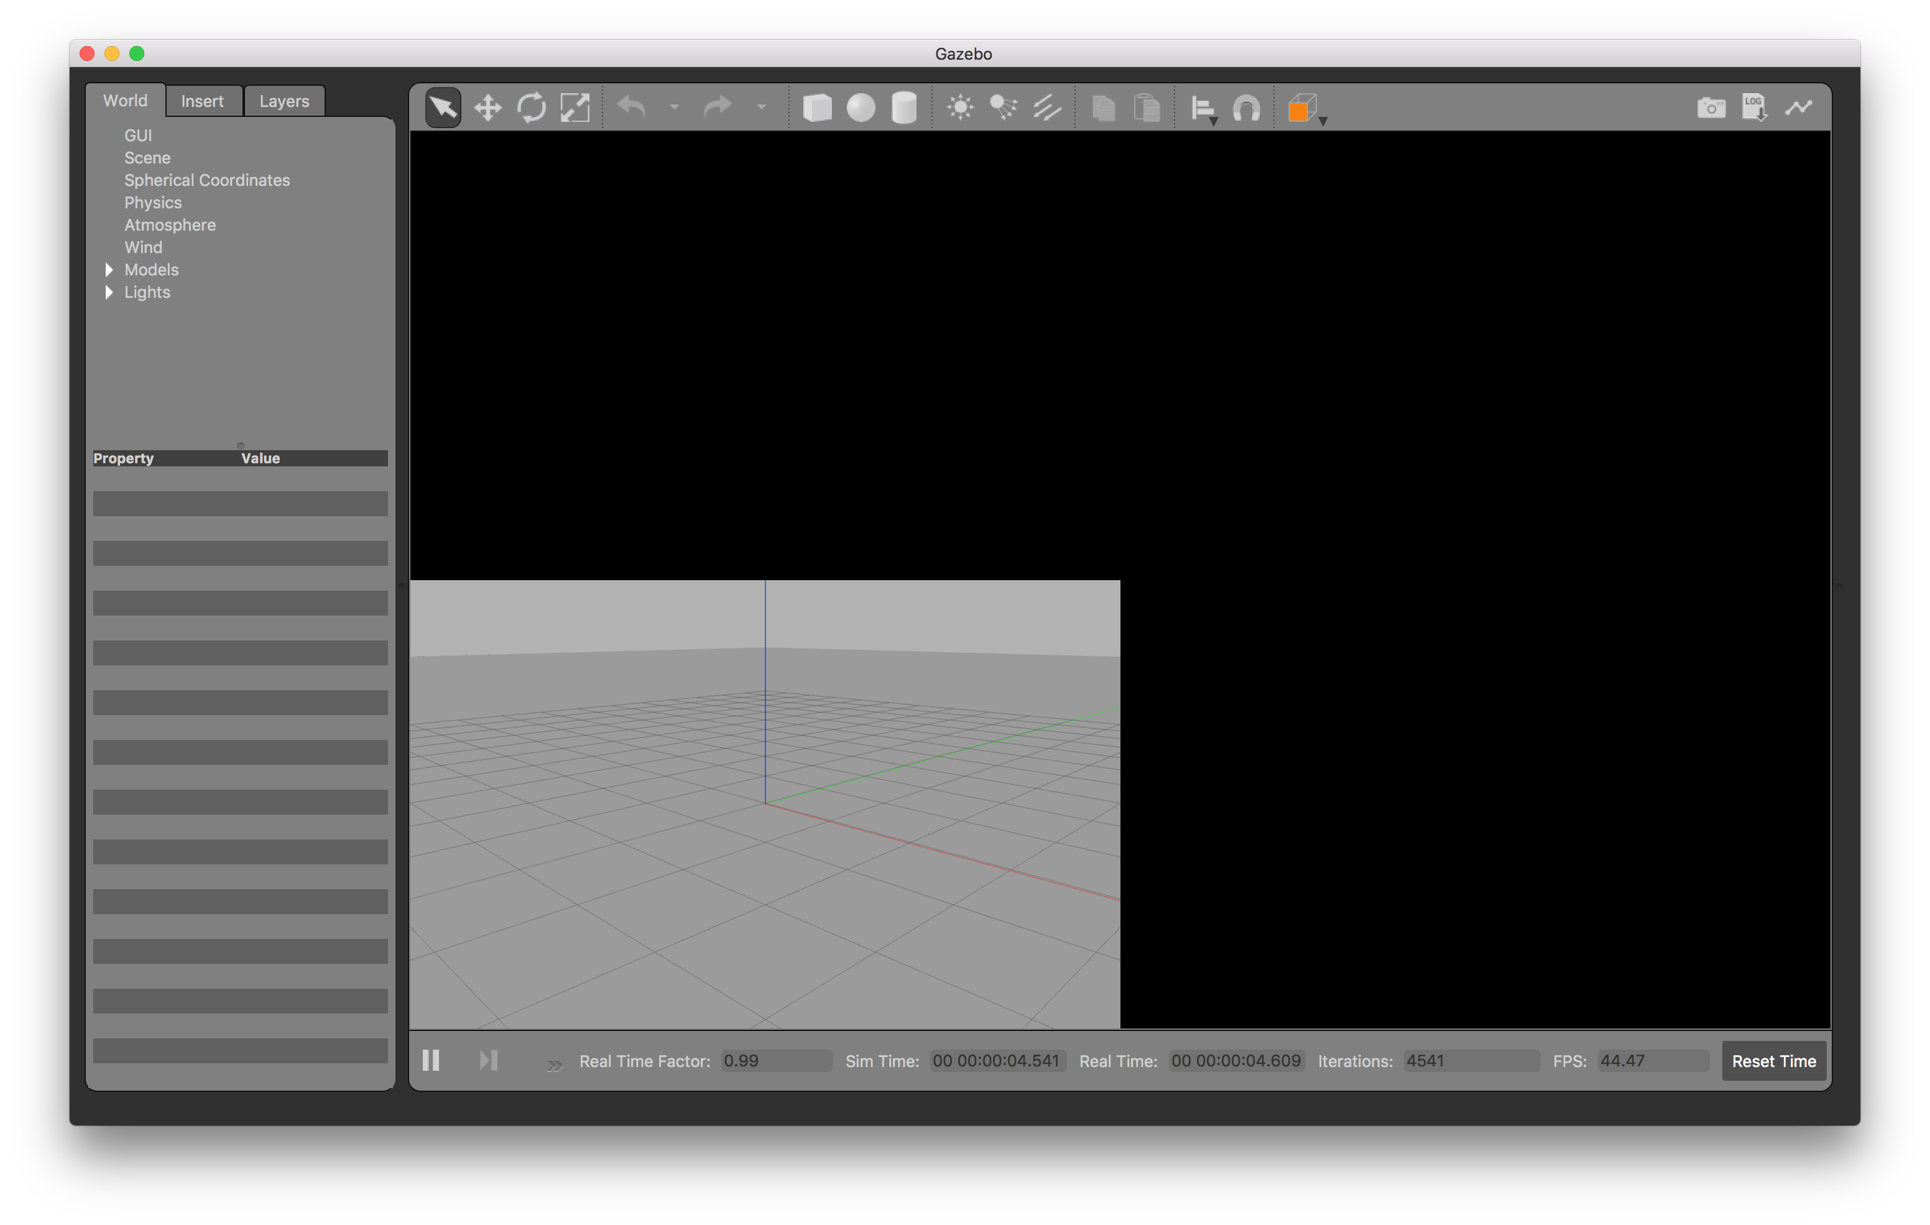Click the splitter handle above Property table
The width and height of the screenshot is (1930, 1225).
click(241, 445)
